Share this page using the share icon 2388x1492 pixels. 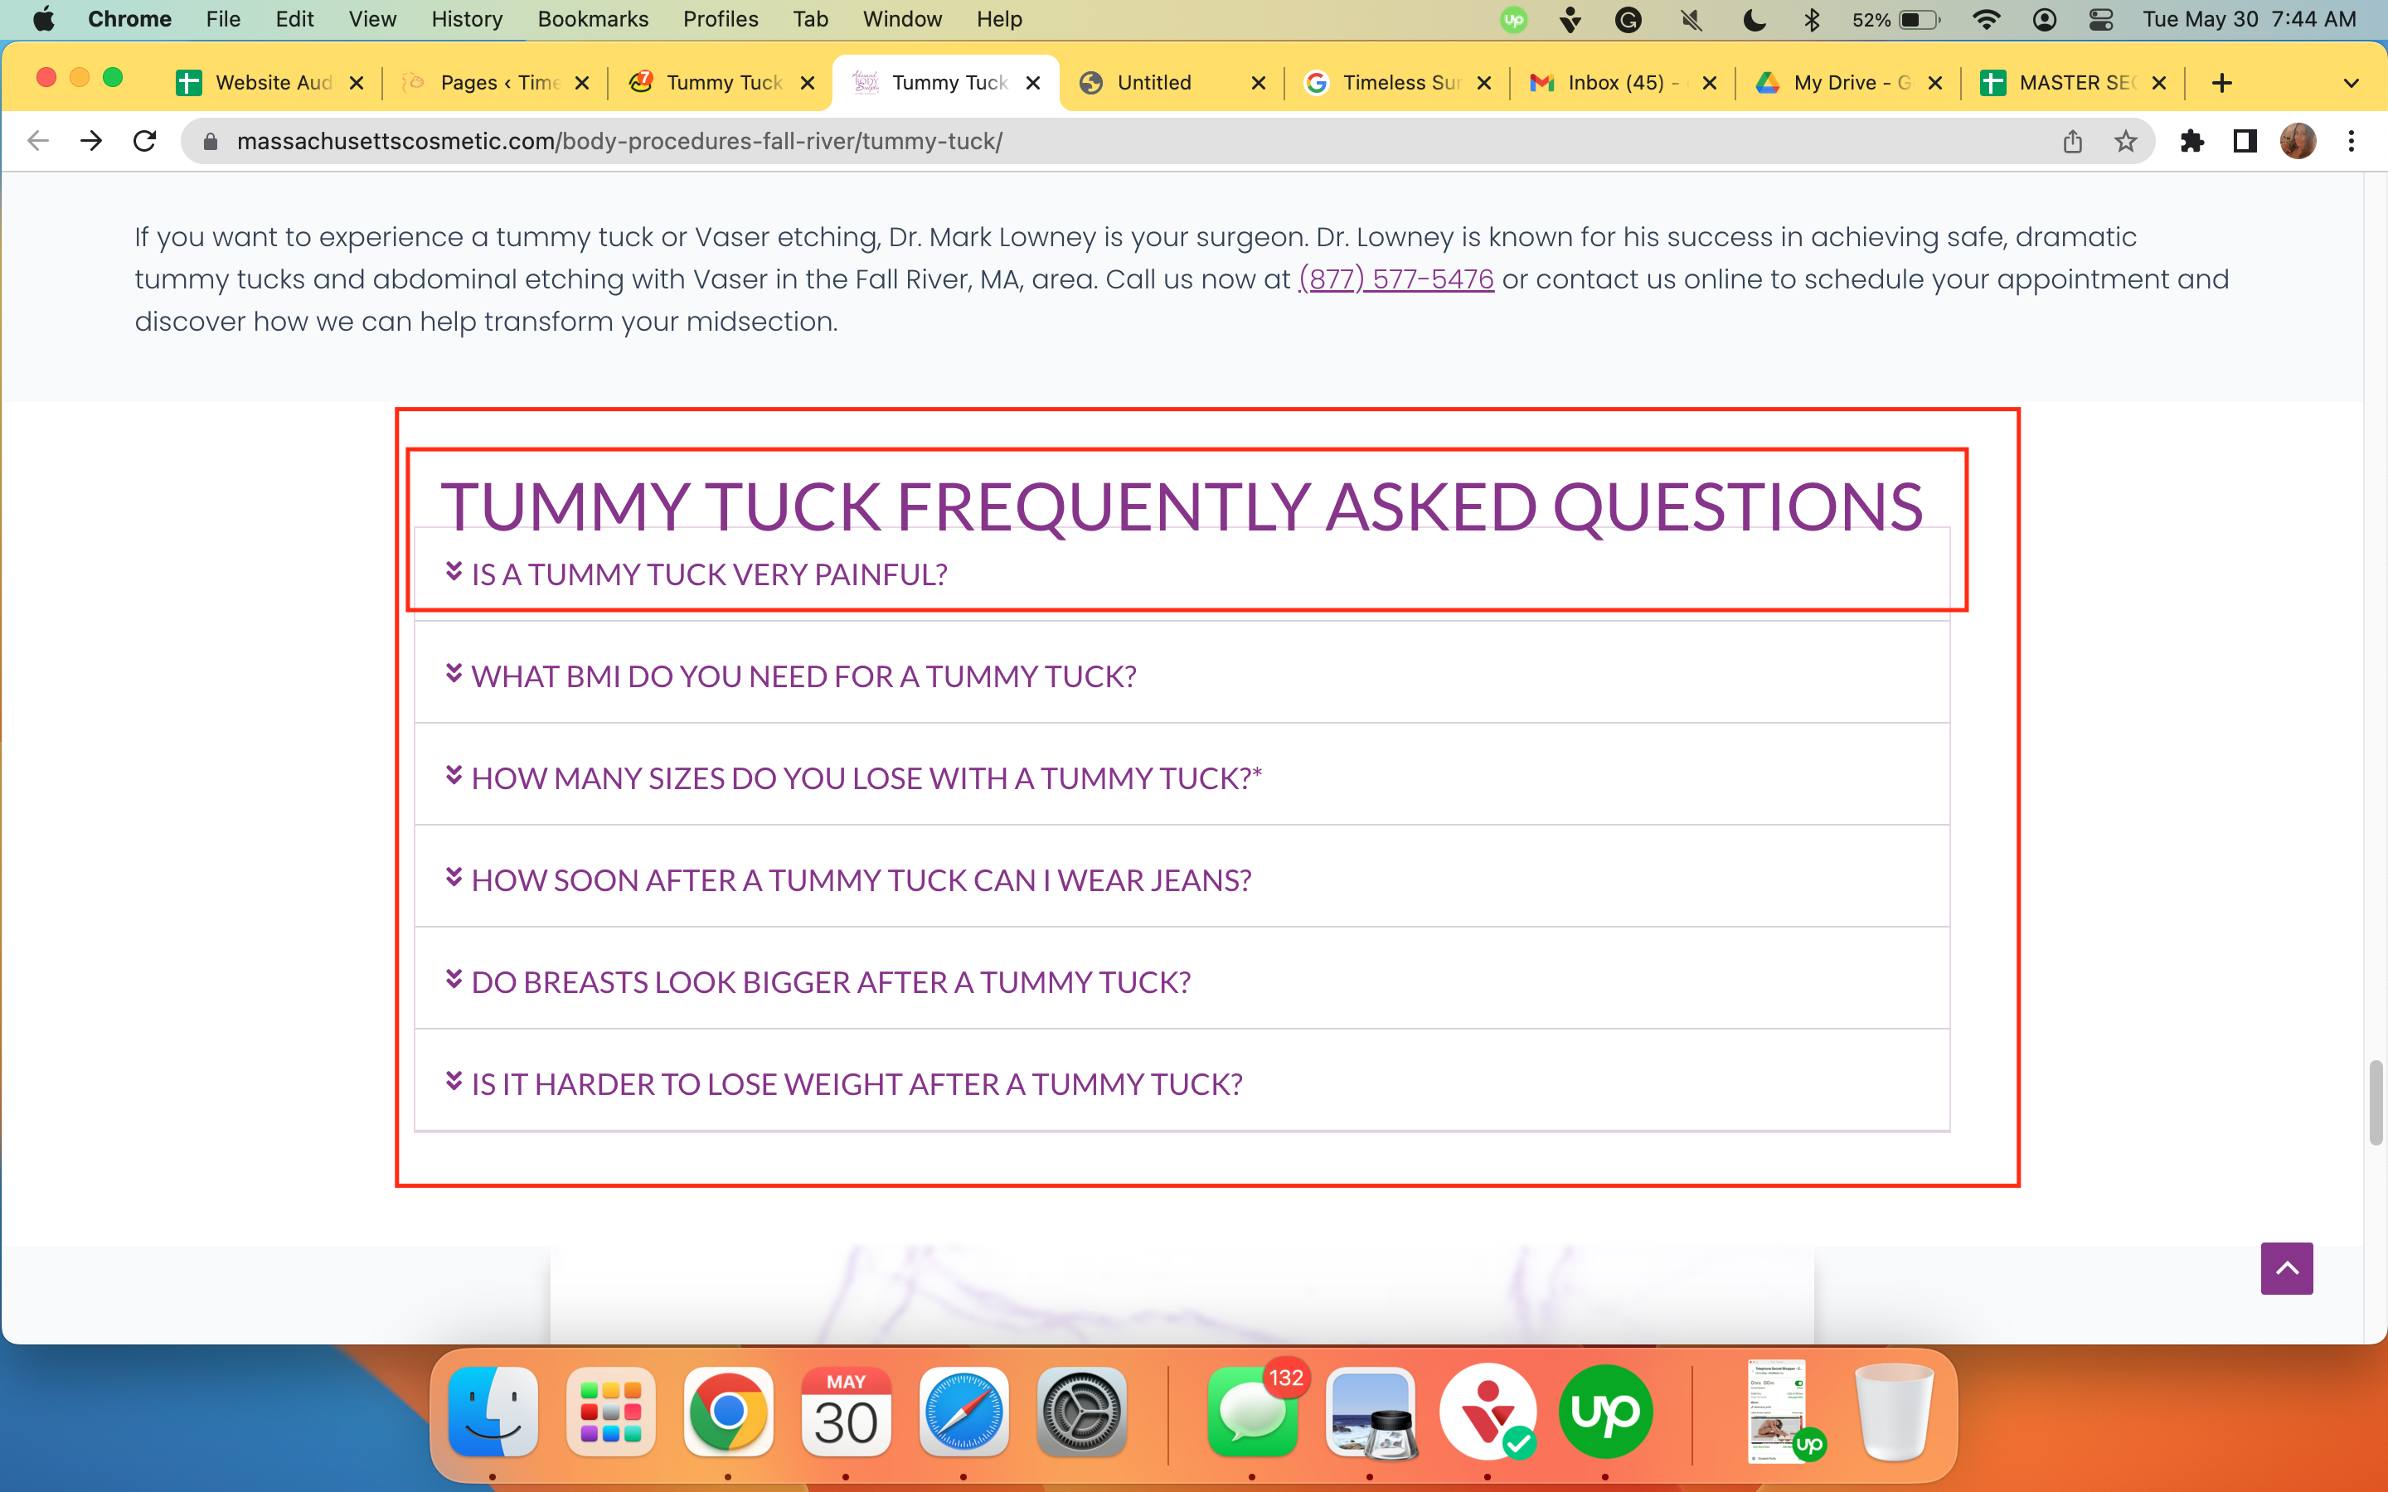pyautogui.click(x=2072, y=141)
